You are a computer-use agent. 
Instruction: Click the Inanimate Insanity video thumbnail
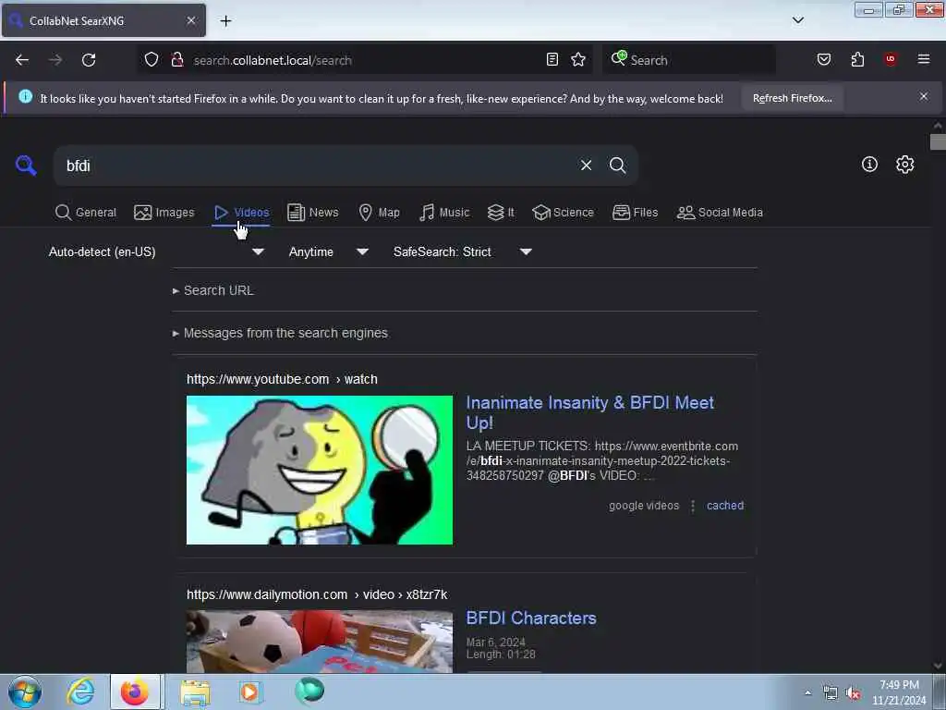pos(319,470)
